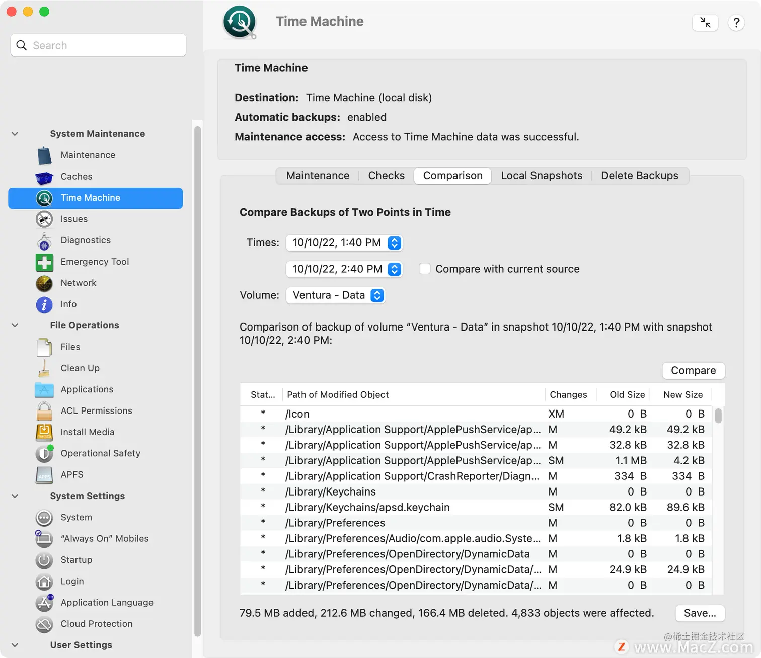
Task: Open the ACL Permissions padlock icon
Action: pyautogui.click(x=44, y=411)
